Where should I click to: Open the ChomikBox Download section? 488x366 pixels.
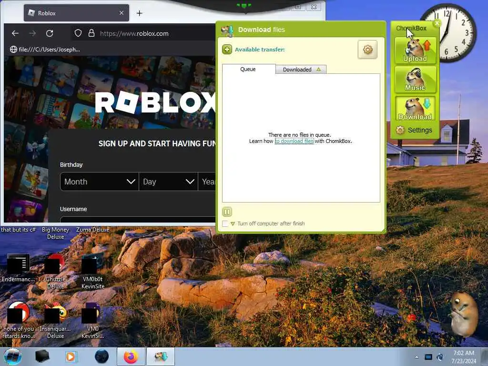(x=415, y=108)
